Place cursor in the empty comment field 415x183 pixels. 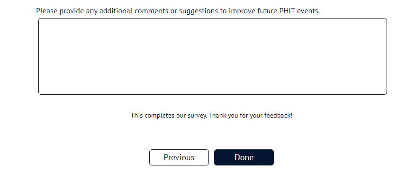(x=213, y=56)
